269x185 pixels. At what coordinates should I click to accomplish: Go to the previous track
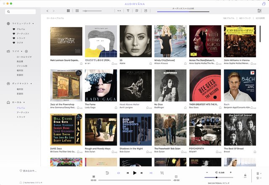tap(127, 173)
